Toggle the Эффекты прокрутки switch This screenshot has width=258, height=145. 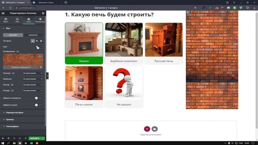pos(39,98)
